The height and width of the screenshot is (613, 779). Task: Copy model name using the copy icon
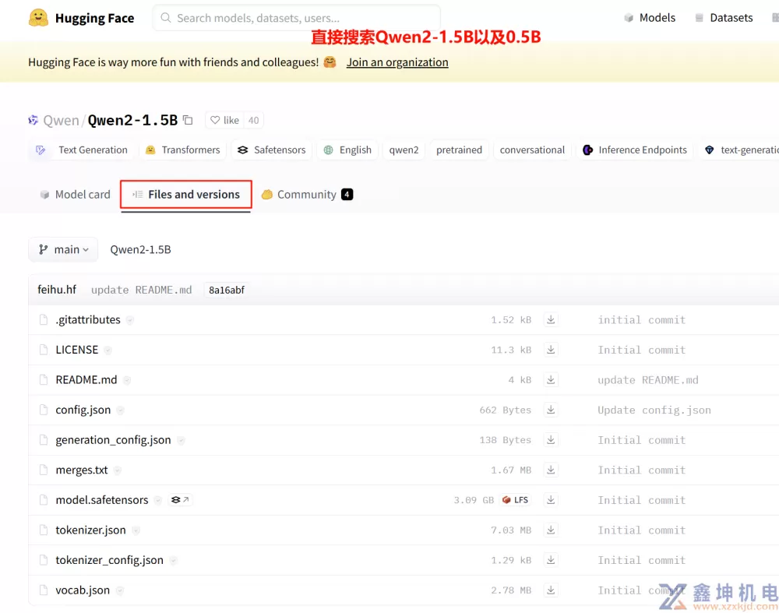click(188, 120)
